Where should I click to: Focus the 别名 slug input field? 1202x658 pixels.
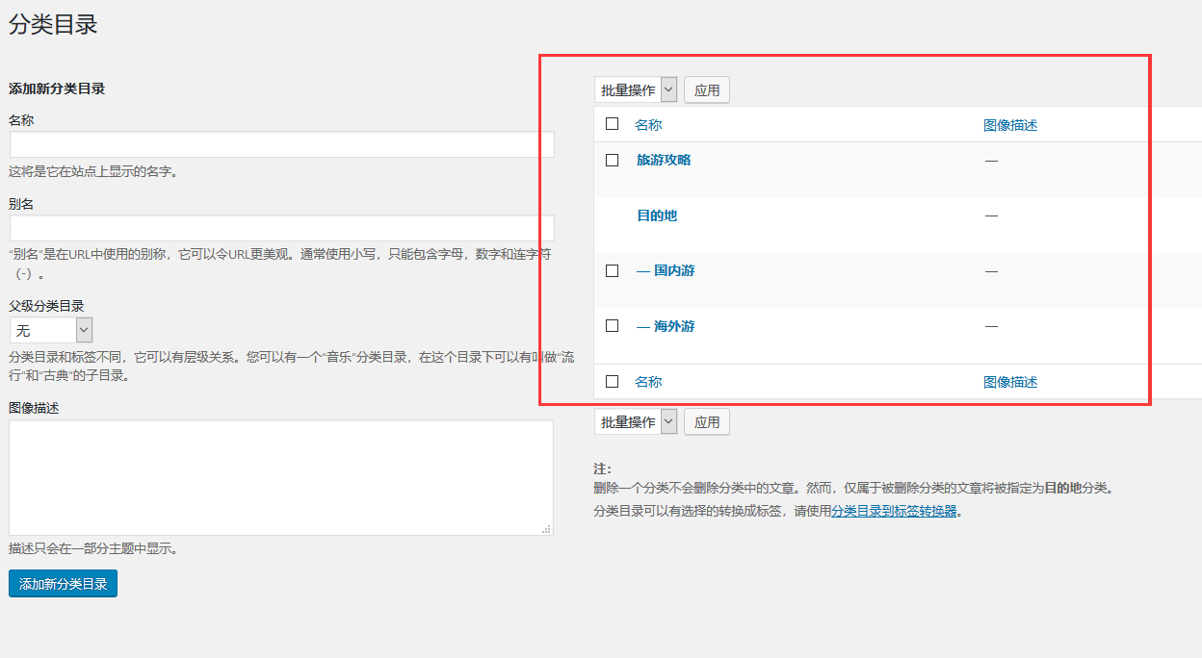pos(281,228)
